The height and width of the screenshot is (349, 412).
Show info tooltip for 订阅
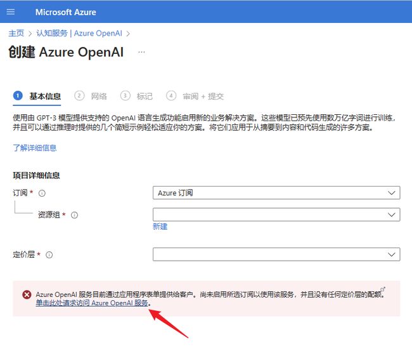click(x=42, y=194)
